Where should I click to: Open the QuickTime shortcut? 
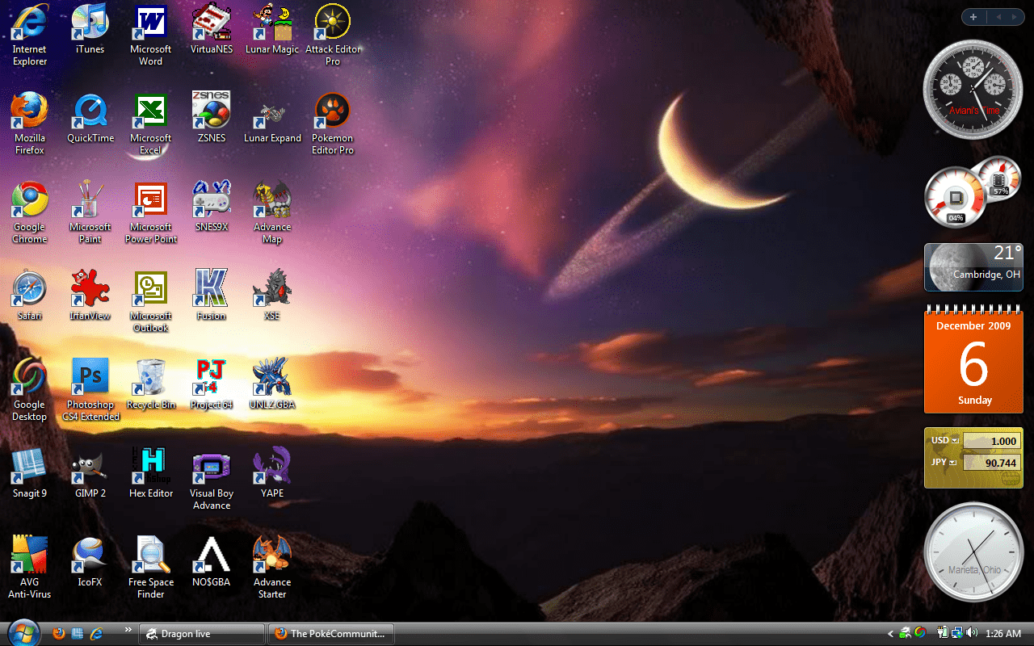[x=90, y=118]
